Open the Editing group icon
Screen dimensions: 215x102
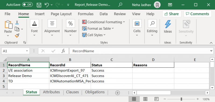pos(152,24)
